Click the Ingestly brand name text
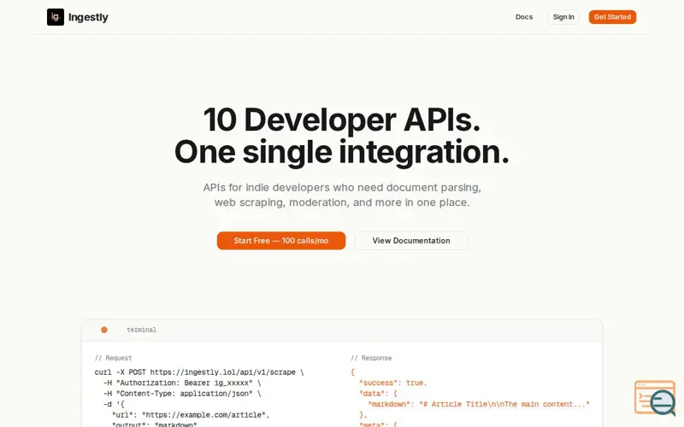 (88, 17)
